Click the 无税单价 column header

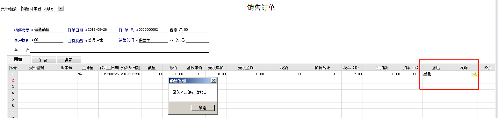[216, 68]
